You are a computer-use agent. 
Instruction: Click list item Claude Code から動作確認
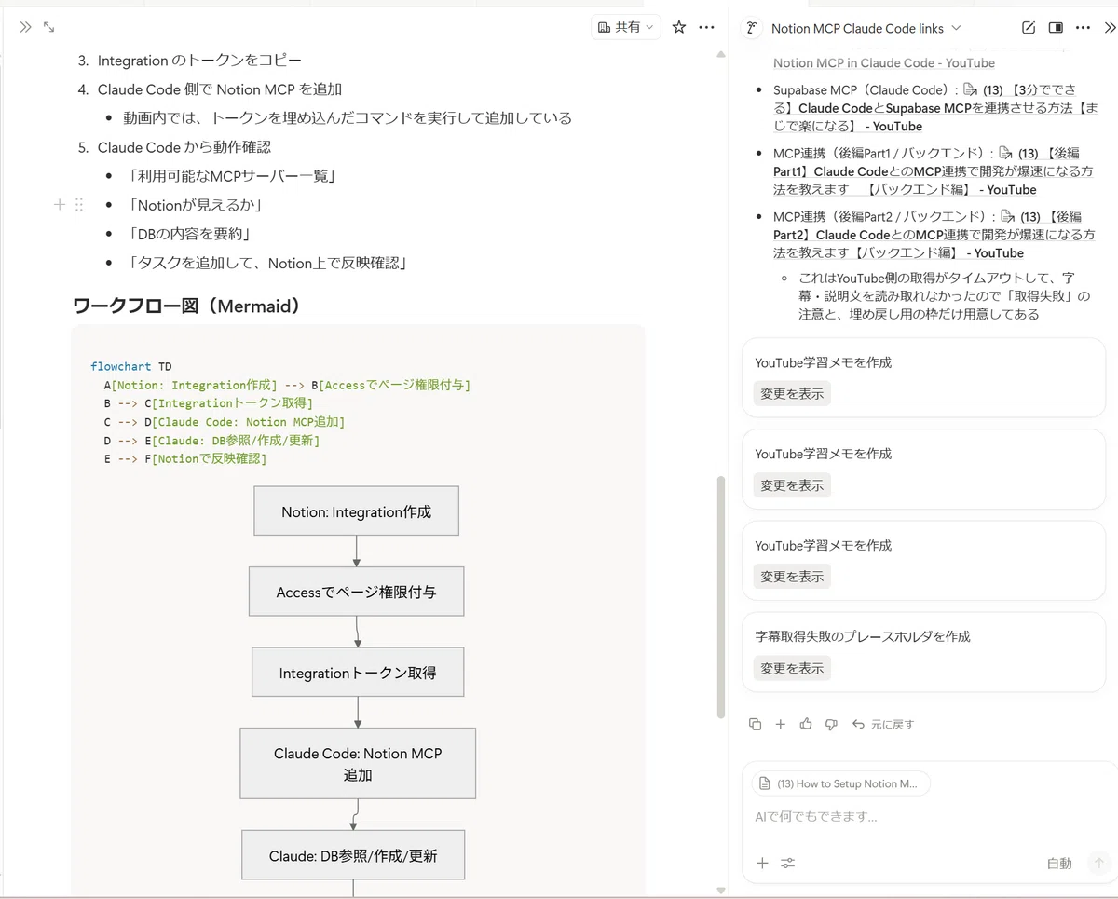[184, 147]
